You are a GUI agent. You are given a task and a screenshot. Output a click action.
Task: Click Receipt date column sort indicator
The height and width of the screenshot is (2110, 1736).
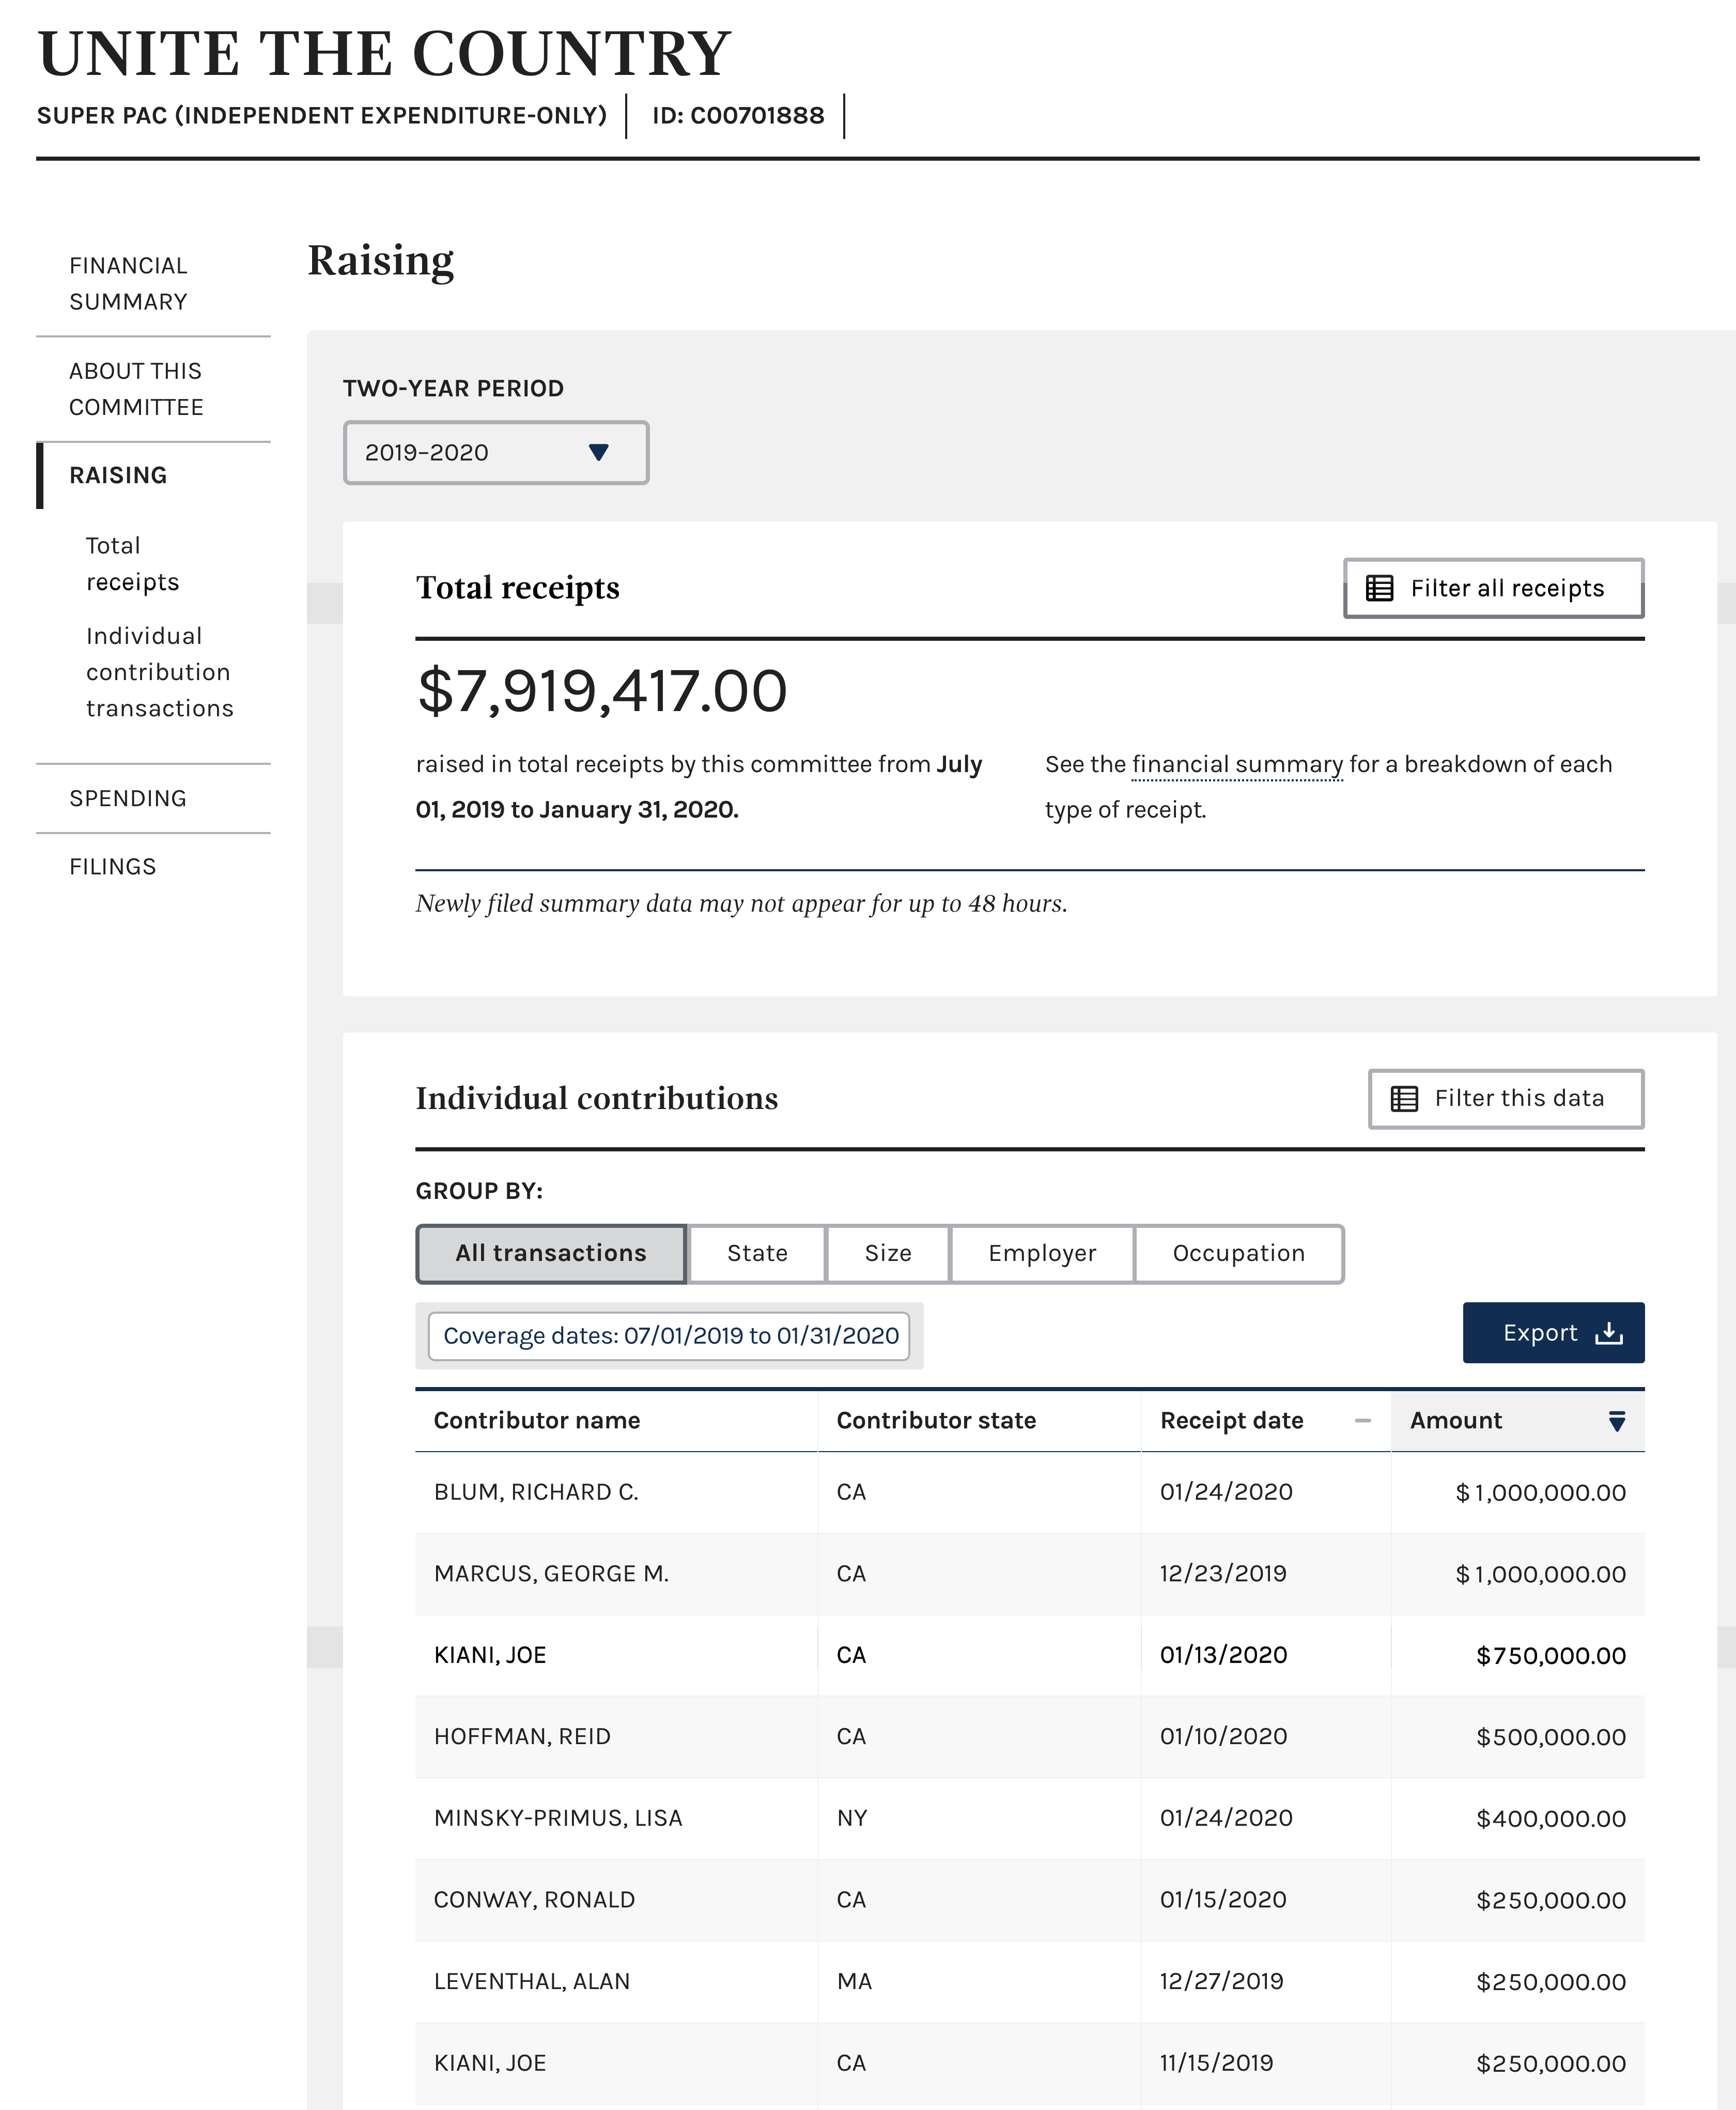point(1362,1421)
